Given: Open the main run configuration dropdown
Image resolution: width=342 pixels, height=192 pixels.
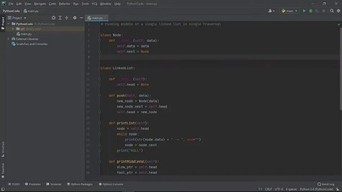Looking at the screenshot, I should tap(290, 11).
